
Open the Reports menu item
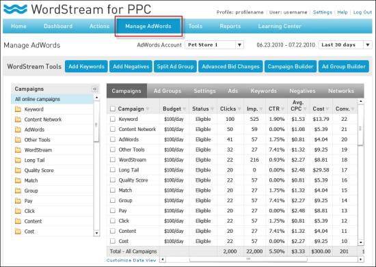230,26
